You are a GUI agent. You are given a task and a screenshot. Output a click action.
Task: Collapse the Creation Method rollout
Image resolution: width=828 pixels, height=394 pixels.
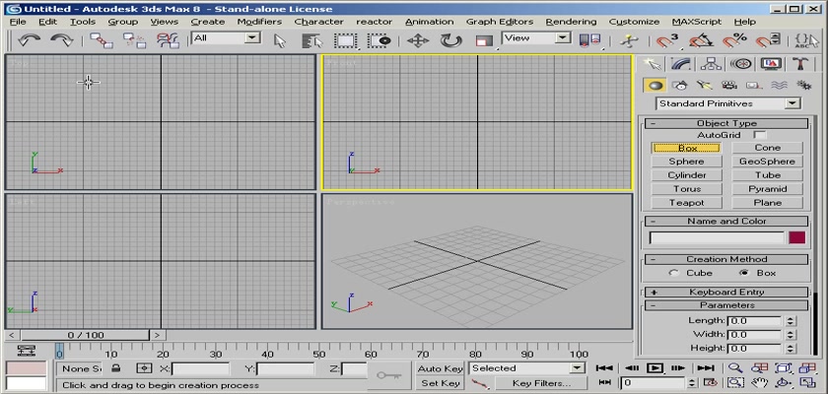coord(726,259)
